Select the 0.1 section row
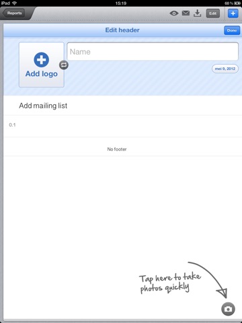This screenshot has width=242, height=323. pyautogui.click(x=123, y=126)
